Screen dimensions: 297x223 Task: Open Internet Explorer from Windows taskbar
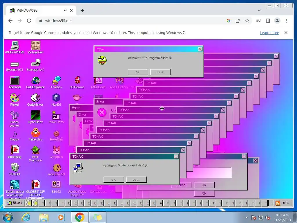click(x=26, y=217)
